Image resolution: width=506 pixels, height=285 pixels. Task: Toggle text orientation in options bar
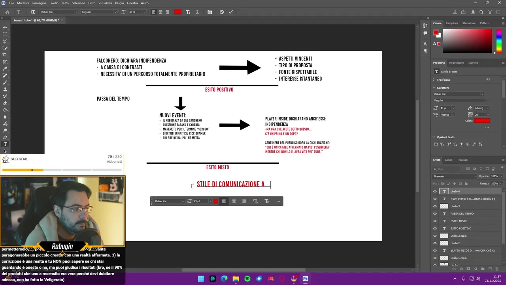coord(33,12)
